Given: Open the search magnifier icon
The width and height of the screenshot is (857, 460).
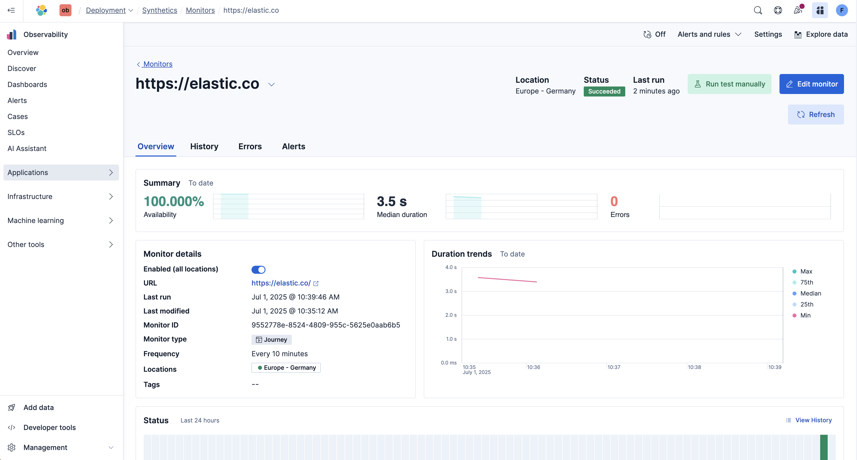Looking at the screenshot, I should click(x=757, y=10).
